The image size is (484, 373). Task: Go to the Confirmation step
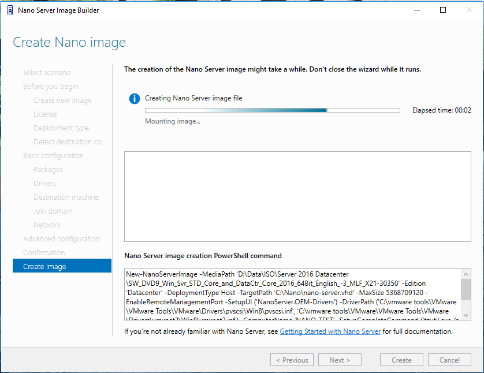click(44, 253)
